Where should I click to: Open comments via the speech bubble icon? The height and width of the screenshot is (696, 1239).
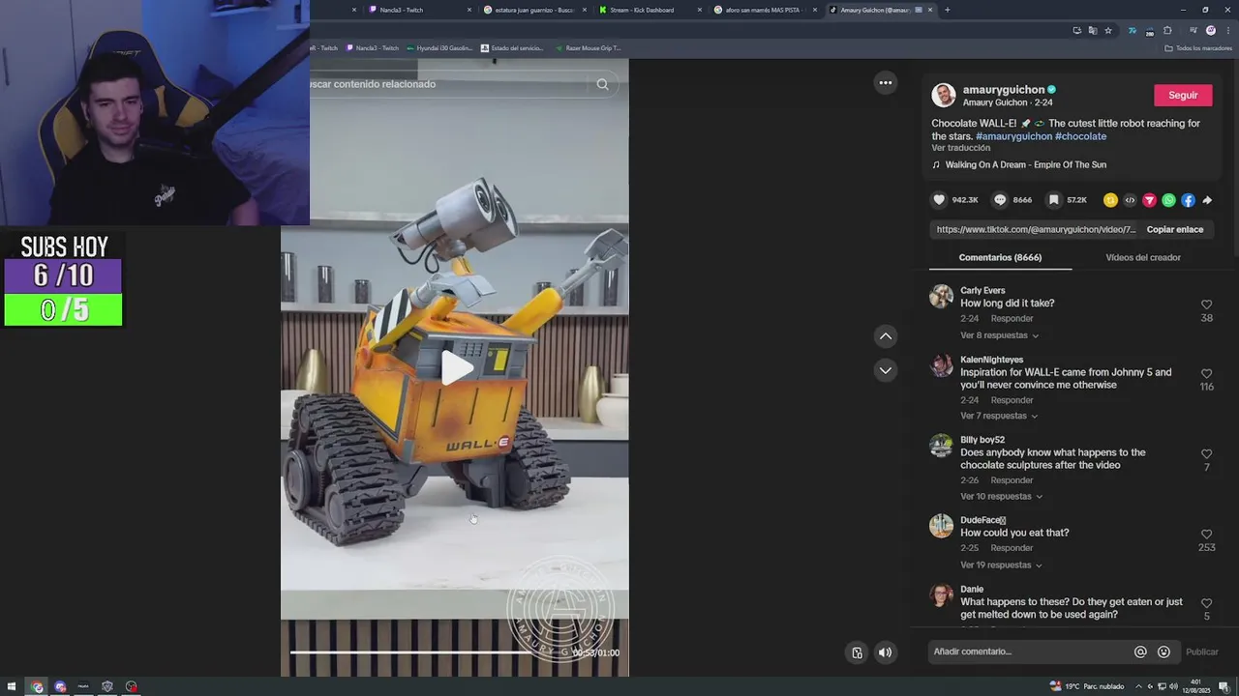[x=1000, y=200]
